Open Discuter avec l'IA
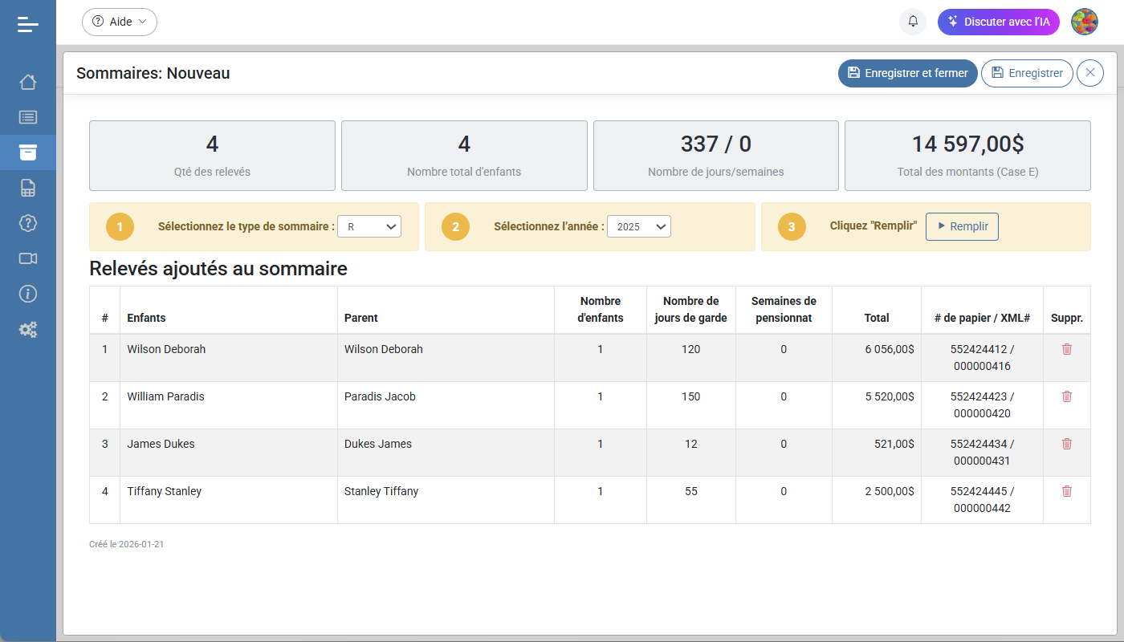This screenshot has height=642, width=1124. [x=998, y=22]
